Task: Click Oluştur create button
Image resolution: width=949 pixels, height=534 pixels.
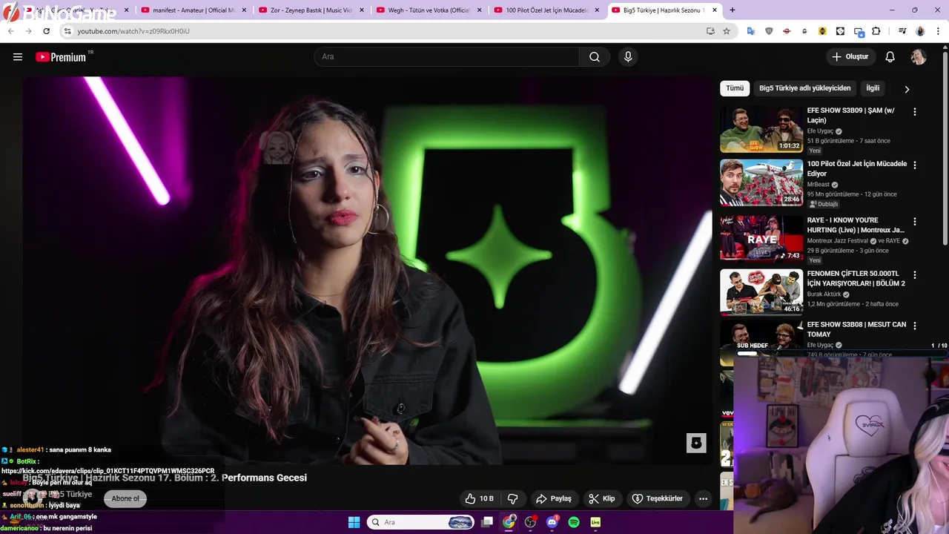Action: pyautogui.click(x=851, y=57)
